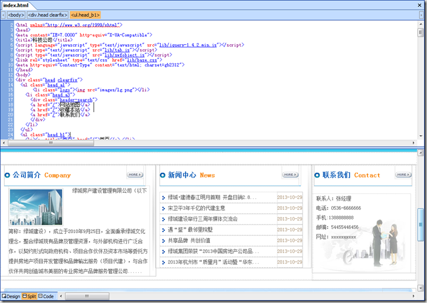
Task: Click breadcrumb right scroll arrow
Action: (421, 15)
